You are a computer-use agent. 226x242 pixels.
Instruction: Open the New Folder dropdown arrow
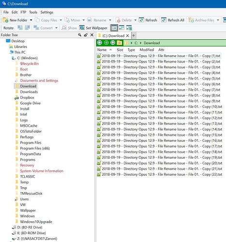click(x=31, y=20)
